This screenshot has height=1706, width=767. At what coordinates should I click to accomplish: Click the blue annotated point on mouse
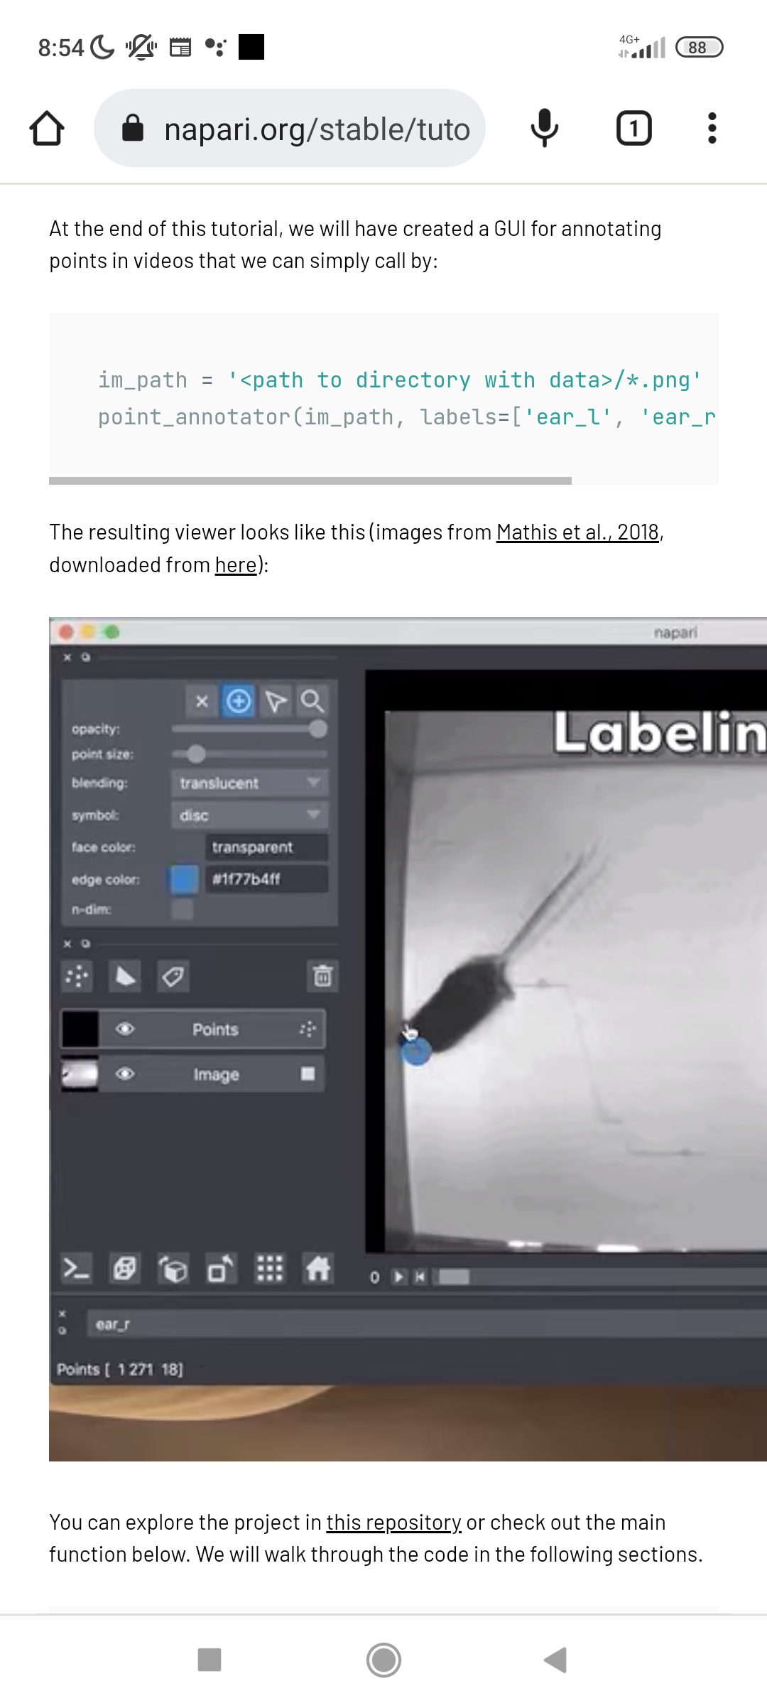416,1051
